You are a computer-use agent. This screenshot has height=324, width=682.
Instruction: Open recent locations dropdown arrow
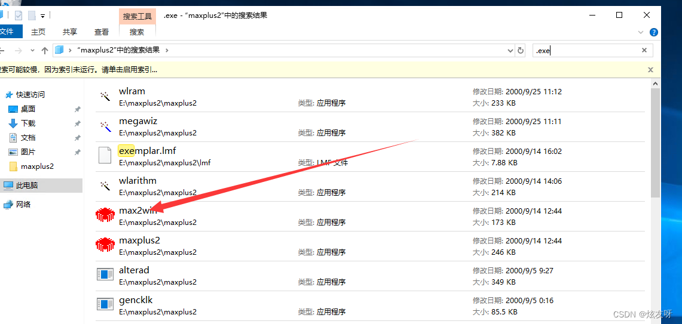[32, 51]
